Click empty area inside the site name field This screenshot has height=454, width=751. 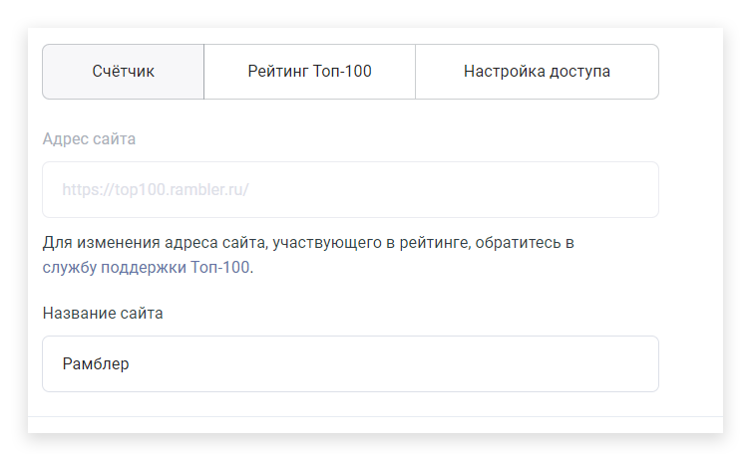coord(393,363)
